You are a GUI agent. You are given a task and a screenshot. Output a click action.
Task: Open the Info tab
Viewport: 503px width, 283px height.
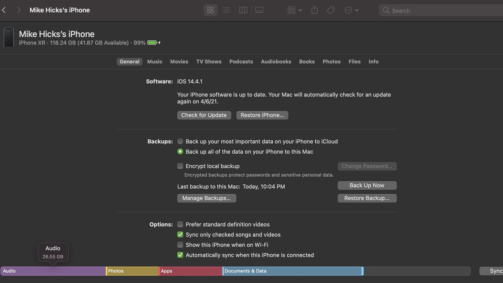373,62
